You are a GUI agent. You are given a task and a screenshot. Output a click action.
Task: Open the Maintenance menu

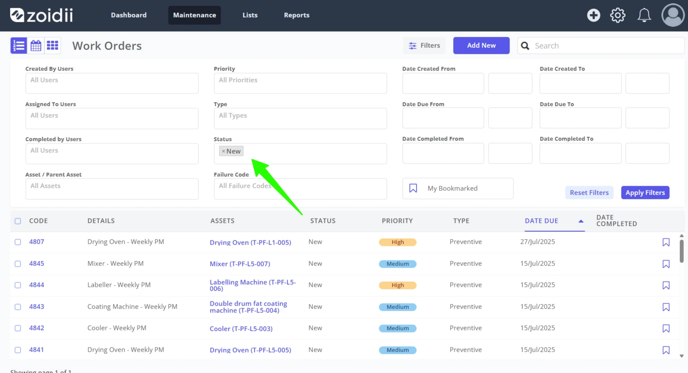[x=194, y=15]
